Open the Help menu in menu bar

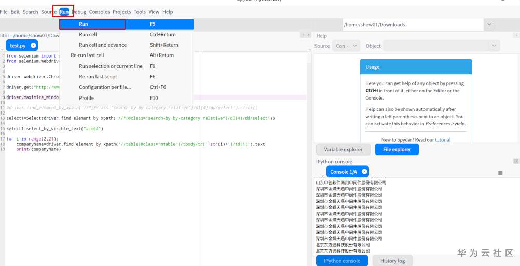point(168,12)
